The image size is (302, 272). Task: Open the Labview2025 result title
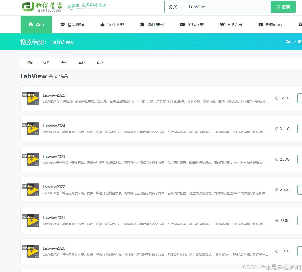coord(54,95)
